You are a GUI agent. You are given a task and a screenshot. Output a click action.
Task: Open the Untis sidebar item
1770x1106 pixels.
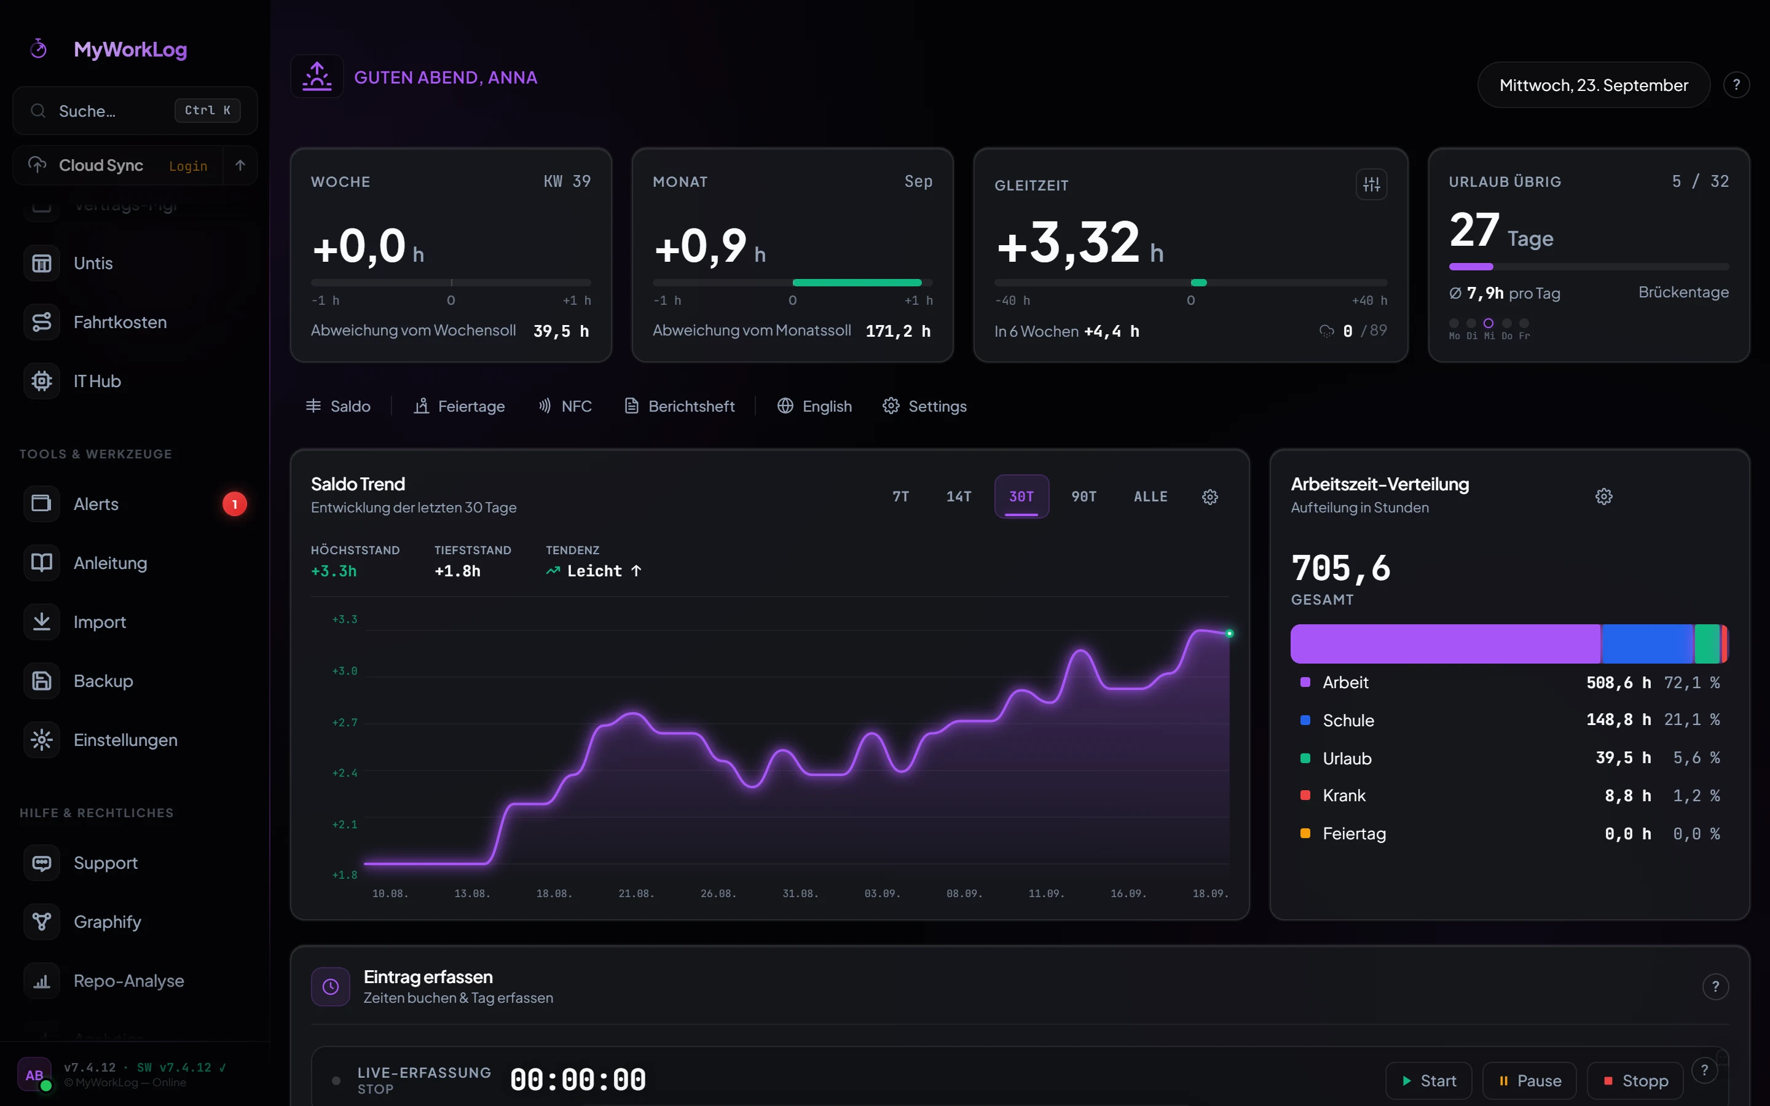(135, 264)
